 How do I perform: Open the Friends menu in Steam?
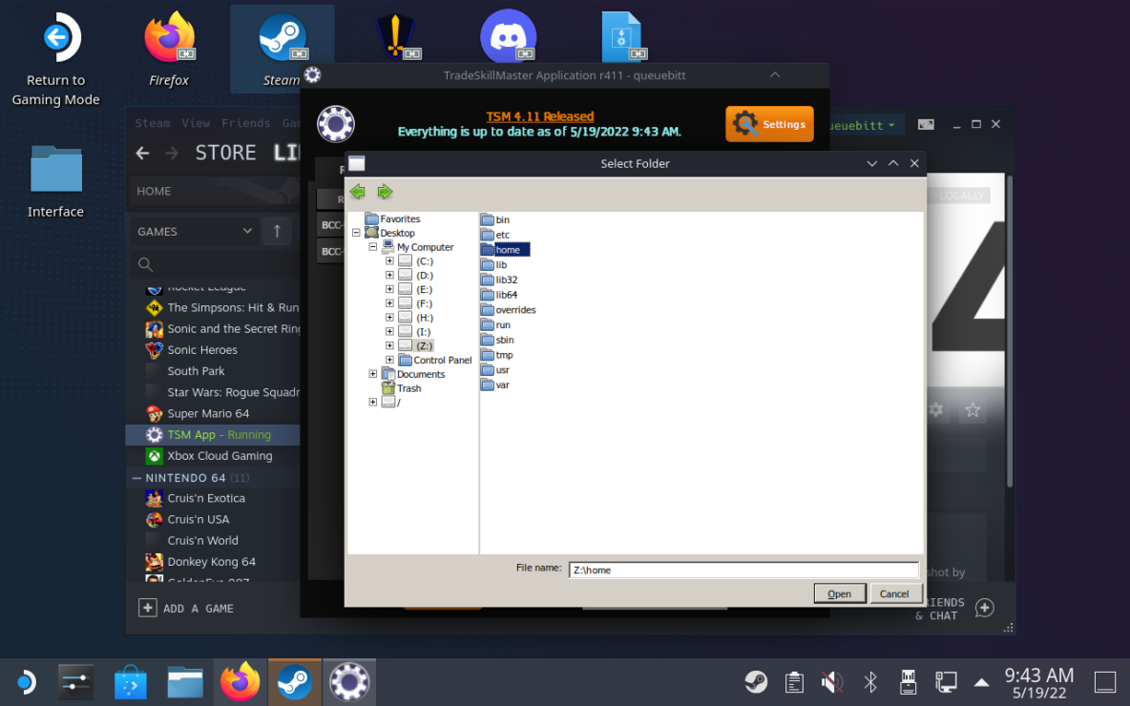[x=245, y=123]
